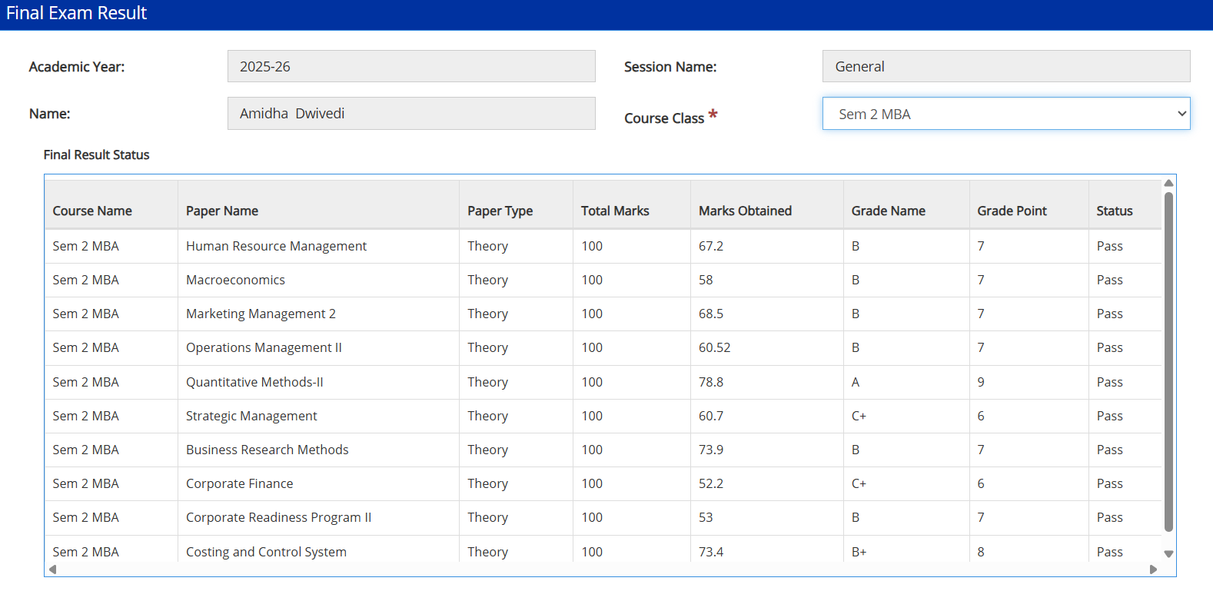Image resolution: width=1213 pixels, height=591 pixels.
Task: Click the Strategic Management paper name
Action: pyautogui.click(x=251, y=416)
